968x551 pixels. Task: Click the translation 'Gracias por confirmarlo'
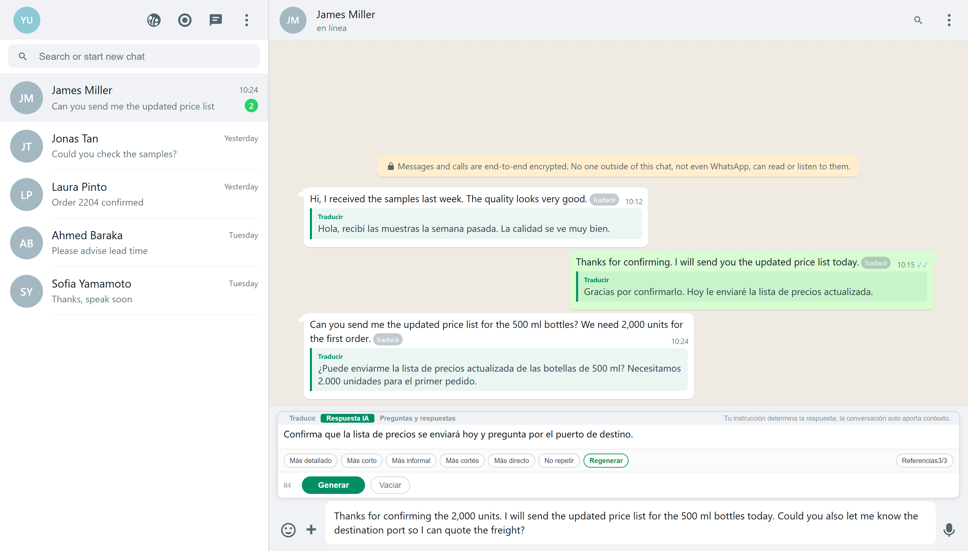pos(728,292)
